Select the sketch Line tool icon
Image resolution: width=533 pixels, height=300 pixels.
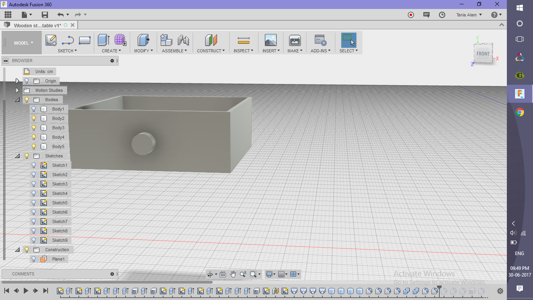coord(68,40)
